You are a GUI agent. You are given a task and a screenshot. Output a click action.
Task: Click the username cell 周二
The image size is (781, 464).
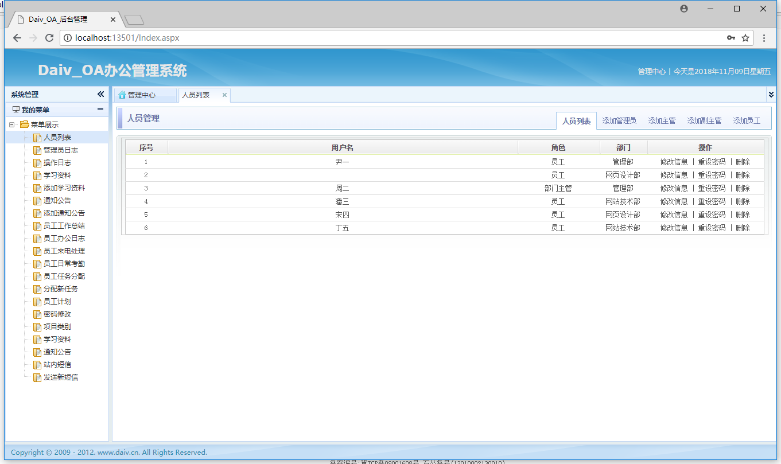343,188
